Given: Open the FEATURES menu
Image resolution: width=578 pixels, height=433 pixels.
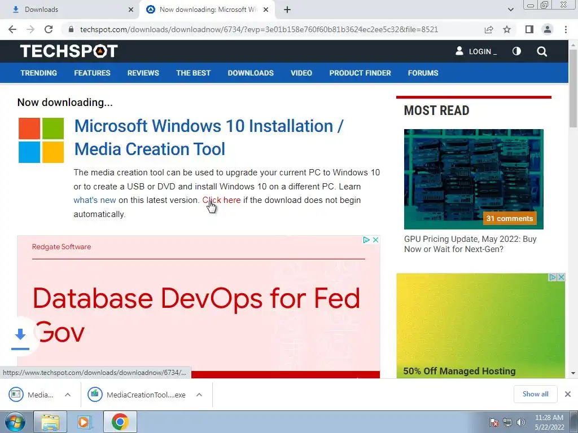Looking at the screenshot, I should point(92,73).
